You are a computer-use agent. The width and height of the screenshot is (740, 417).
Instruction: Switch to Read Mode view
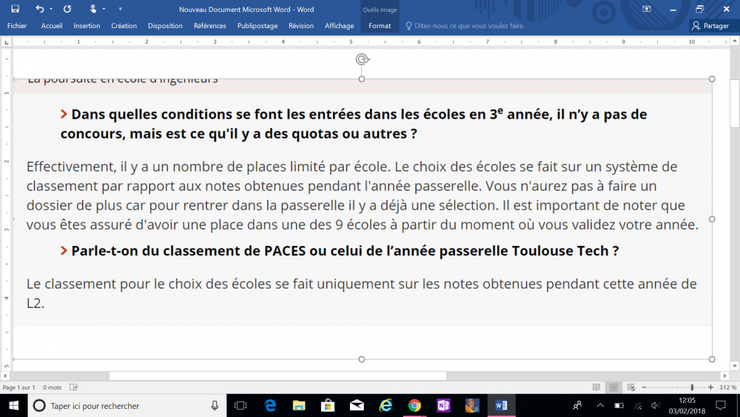coord(596,387)
